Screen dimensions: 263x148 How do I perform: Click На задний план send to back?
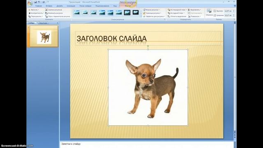176,13
